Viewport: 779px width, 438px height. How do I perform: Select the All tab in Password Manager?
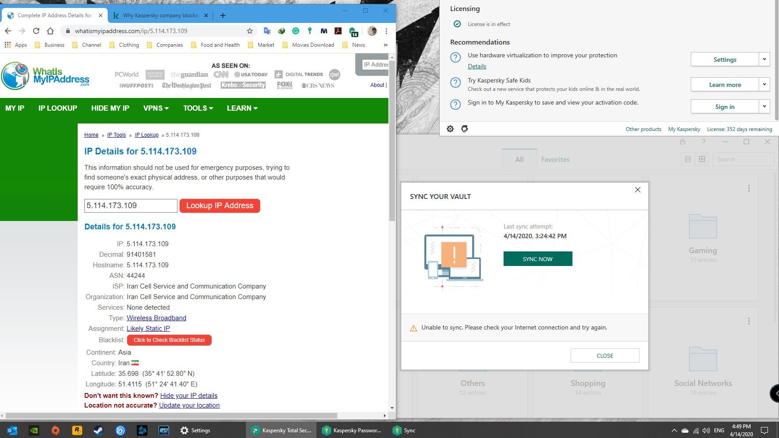519,159
